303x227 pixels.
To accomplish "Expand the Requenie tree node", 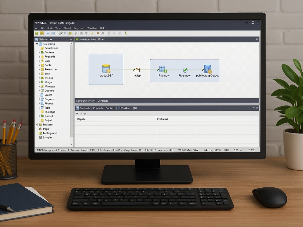I will 39,57.
